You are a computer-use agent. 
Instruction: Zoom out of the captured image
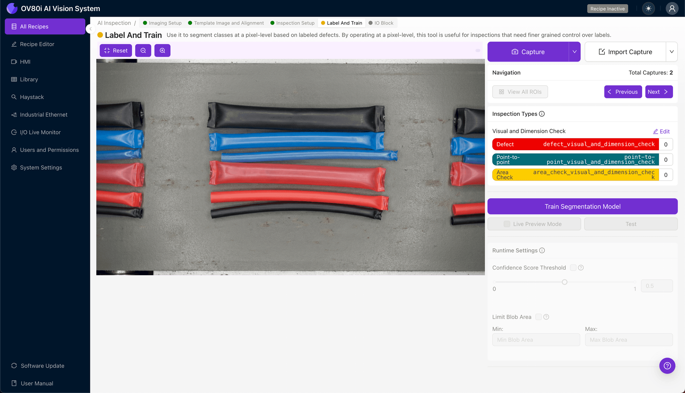click(x=143, y=50)
